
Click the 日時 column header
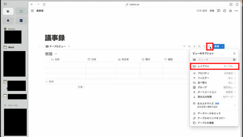tap(92, 59)
